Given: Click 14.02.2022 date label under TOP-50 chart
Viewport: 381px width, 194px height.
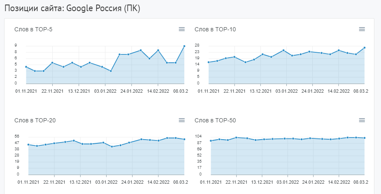Looking at the screenshot, I should [x=339, y=182].
